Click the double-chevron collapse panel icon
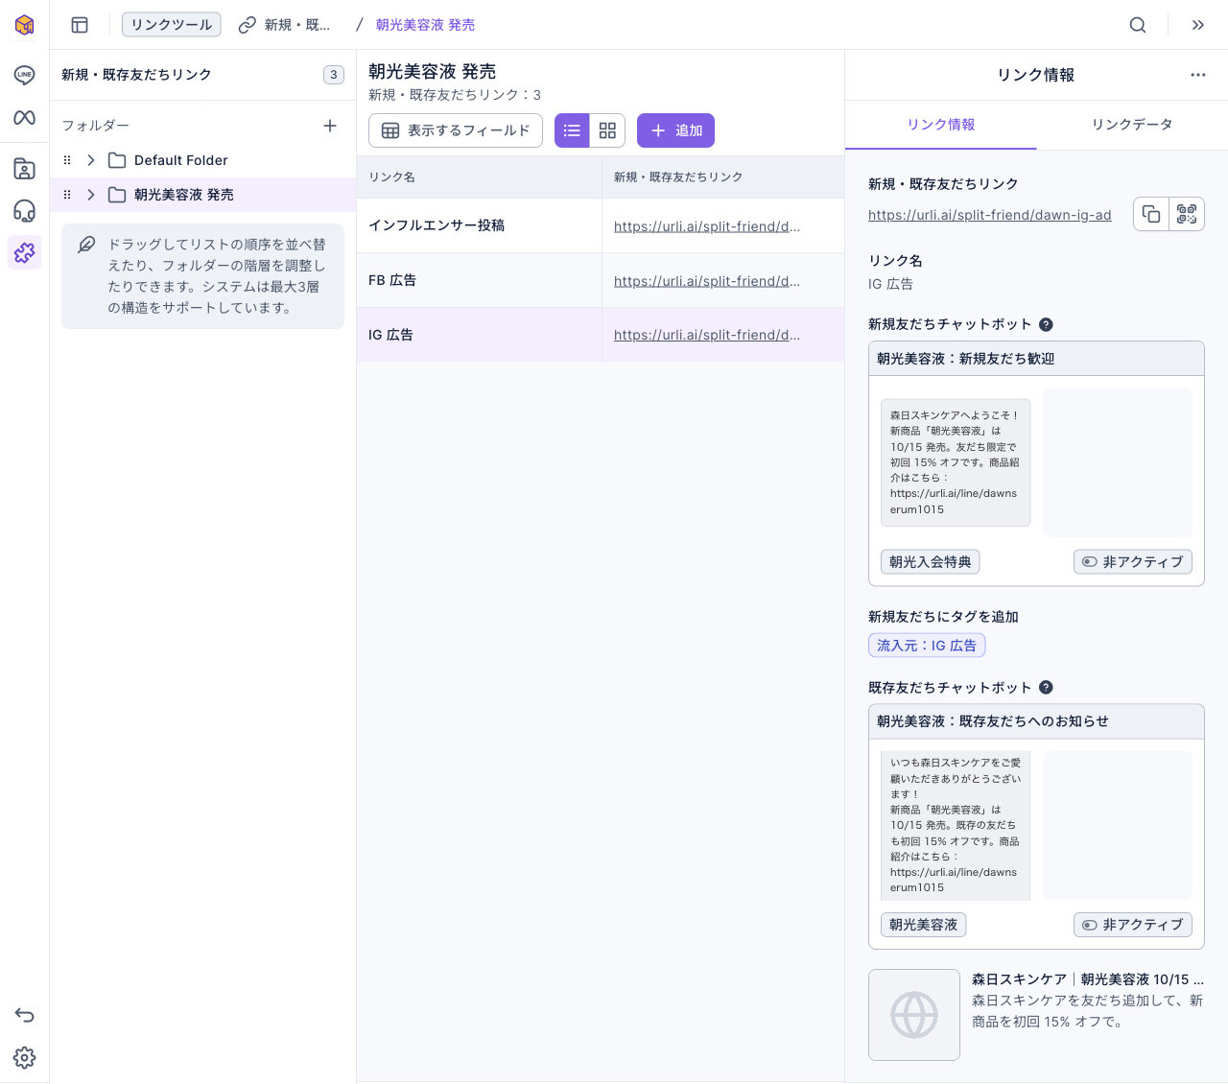The height and width of the screenshot is (1084, 1228). [x=1198, y=25]
